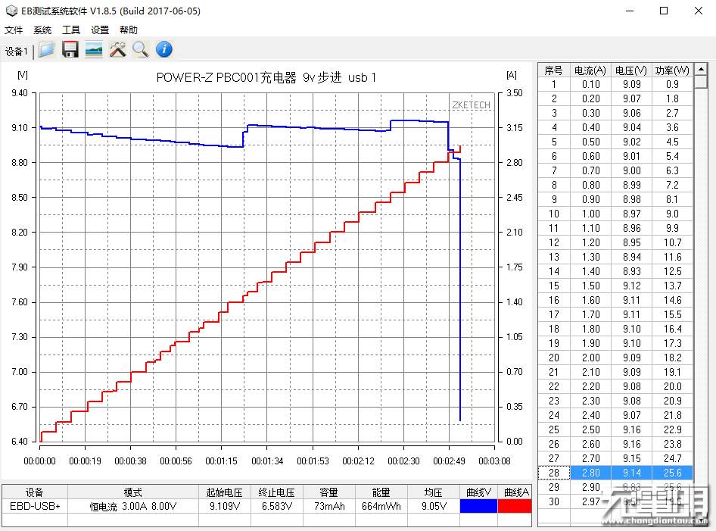Click the 电压(V) column header
The height and width of the screenshot is (531, 716).
[631, 70]
